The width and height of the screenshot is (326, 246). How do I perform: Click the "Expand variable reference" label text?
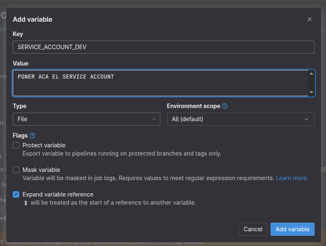point(58,194)
